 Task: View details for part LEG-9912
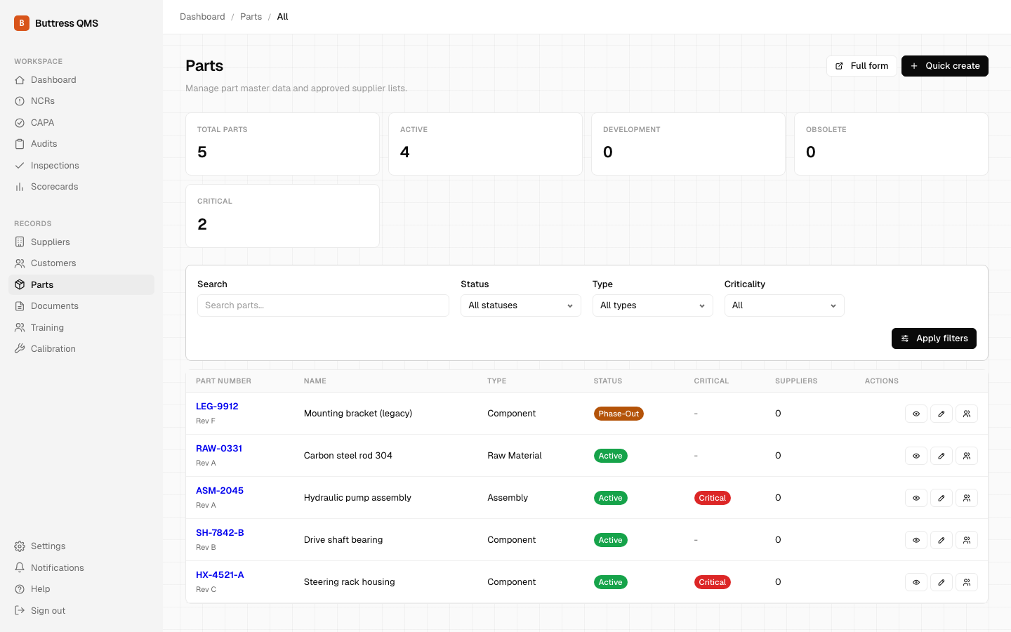click(916, 414)
